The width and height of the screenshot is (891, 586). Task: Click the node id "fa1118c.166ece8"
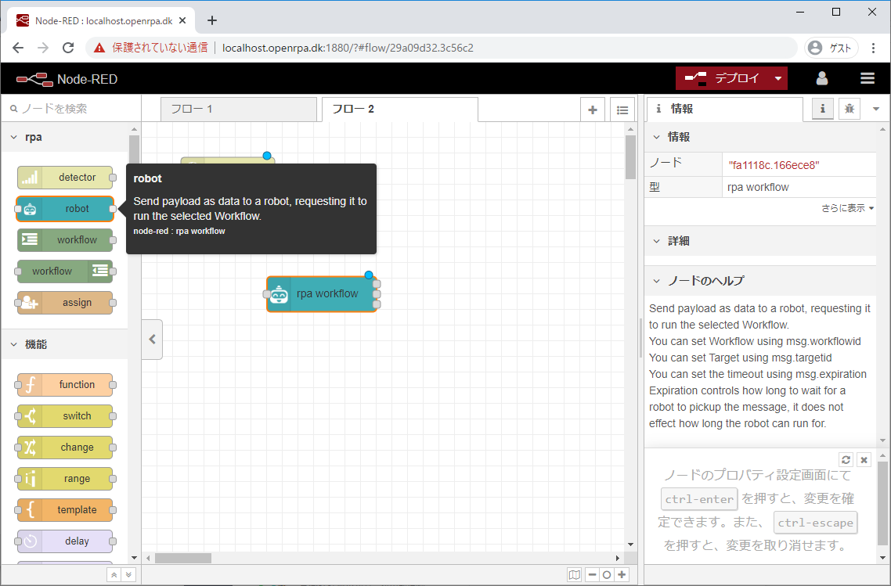point(774,165)
